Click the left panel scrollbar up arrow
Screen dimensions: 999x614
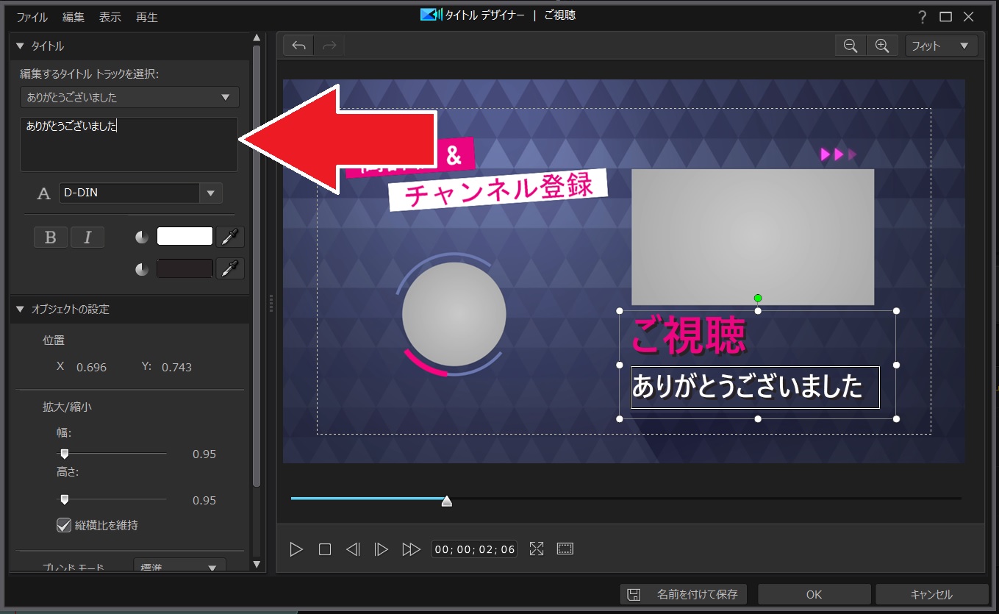click(x=257, y=38)
